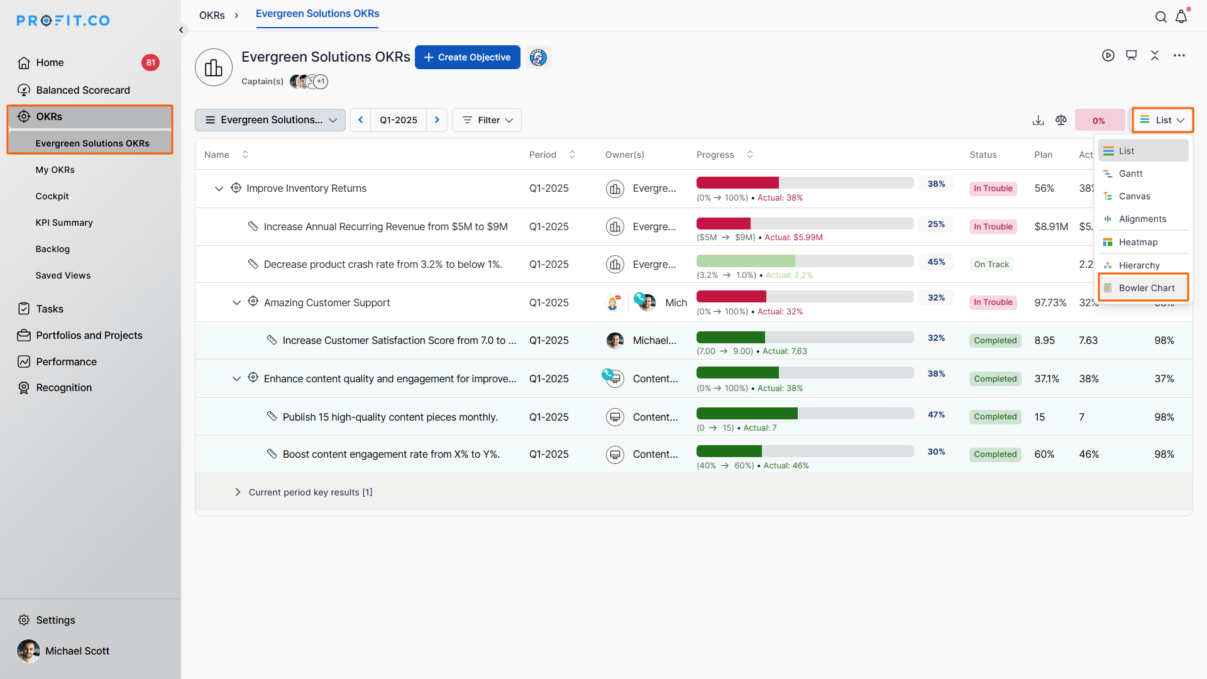1207x679 pixels.
Task: Open the comments icon near the header
Action: coord(1131,55)
